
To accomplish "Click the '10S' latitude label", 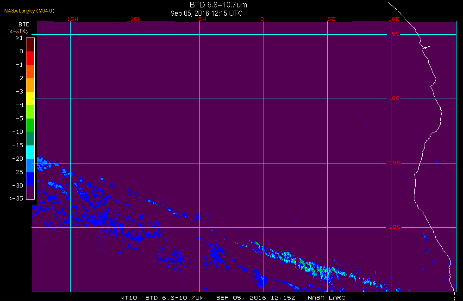I will [x=394, y=98].
